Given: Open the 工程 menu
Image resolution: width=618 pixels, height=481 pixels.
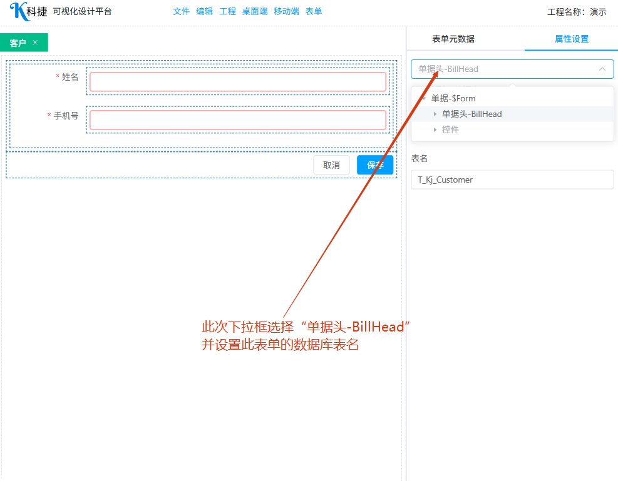Looking at the screenshot, I should 227,11.
